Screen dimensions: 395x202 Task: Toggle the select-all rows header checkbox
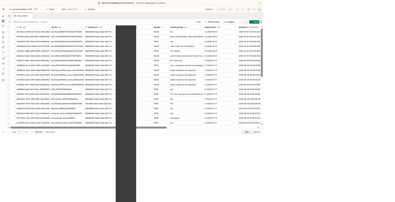click(x=9, y=27)
